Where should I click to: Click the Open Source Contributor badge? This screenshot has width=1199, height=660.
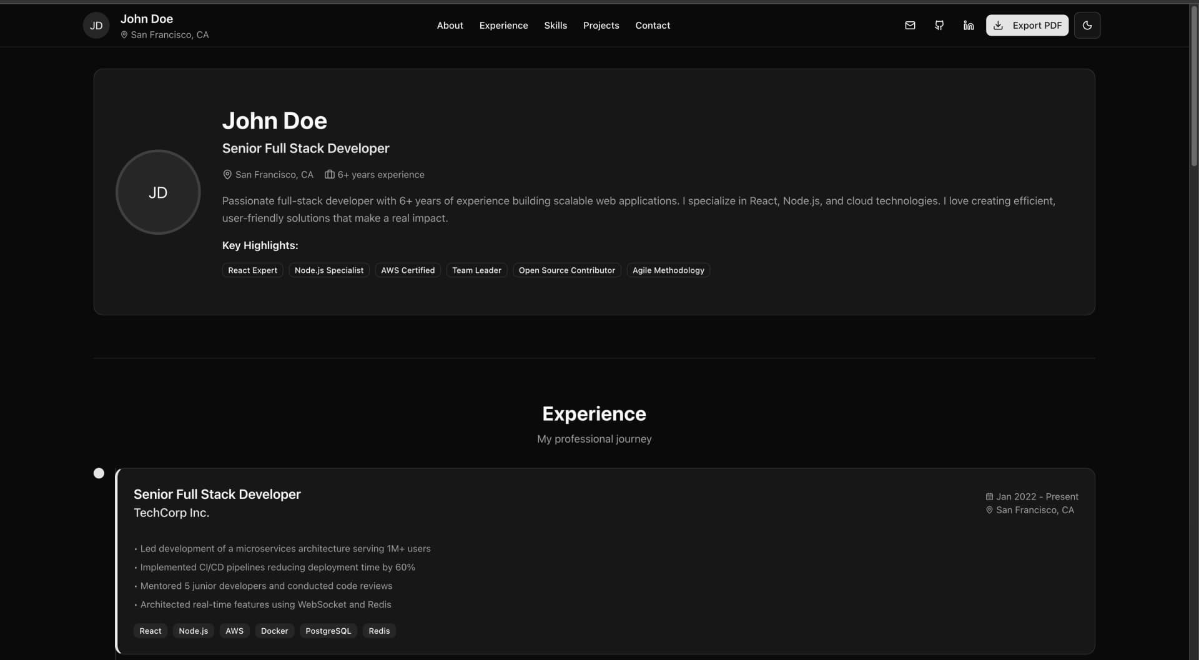[x=566, y=270]
